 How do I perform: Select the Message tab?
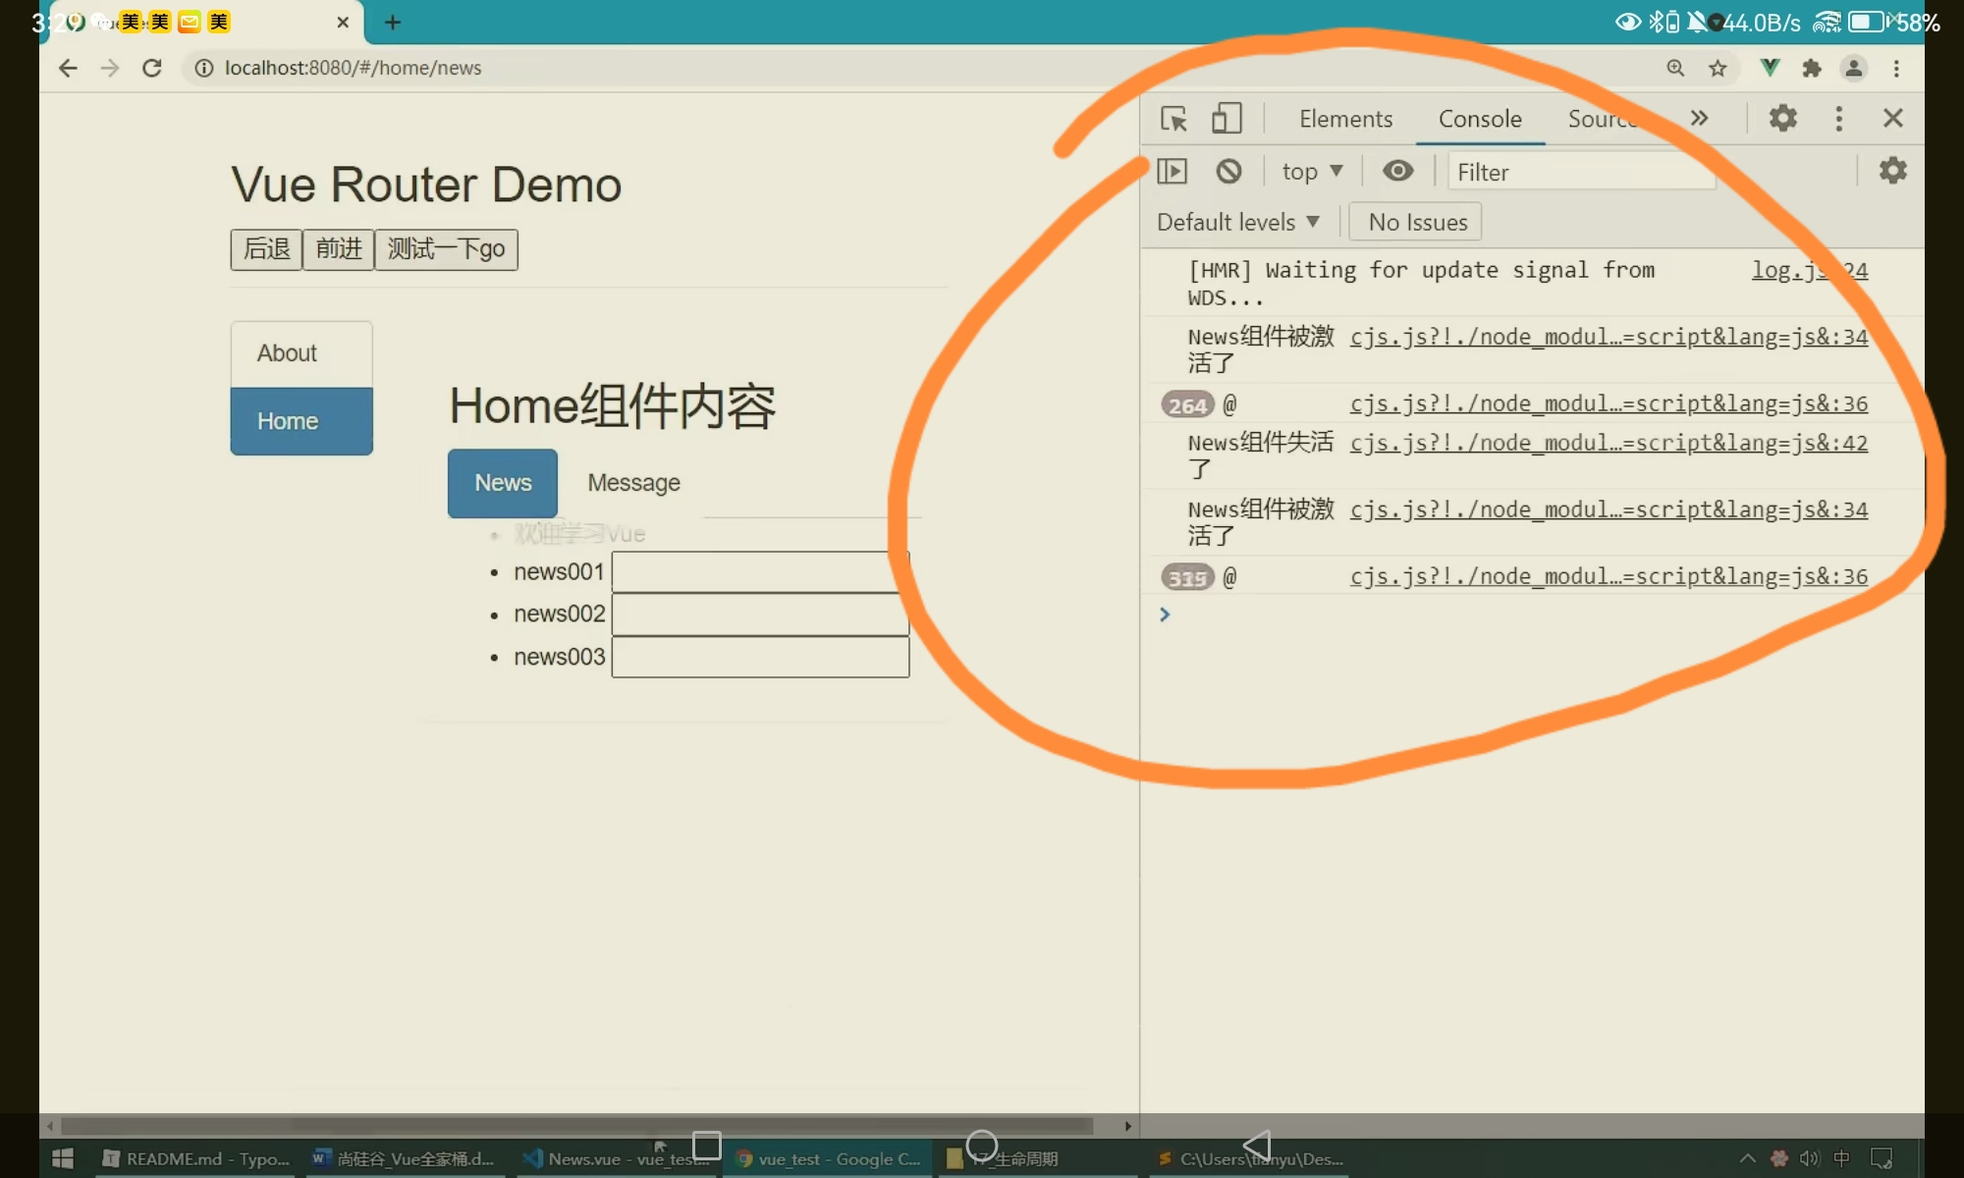tap(633, 483)
